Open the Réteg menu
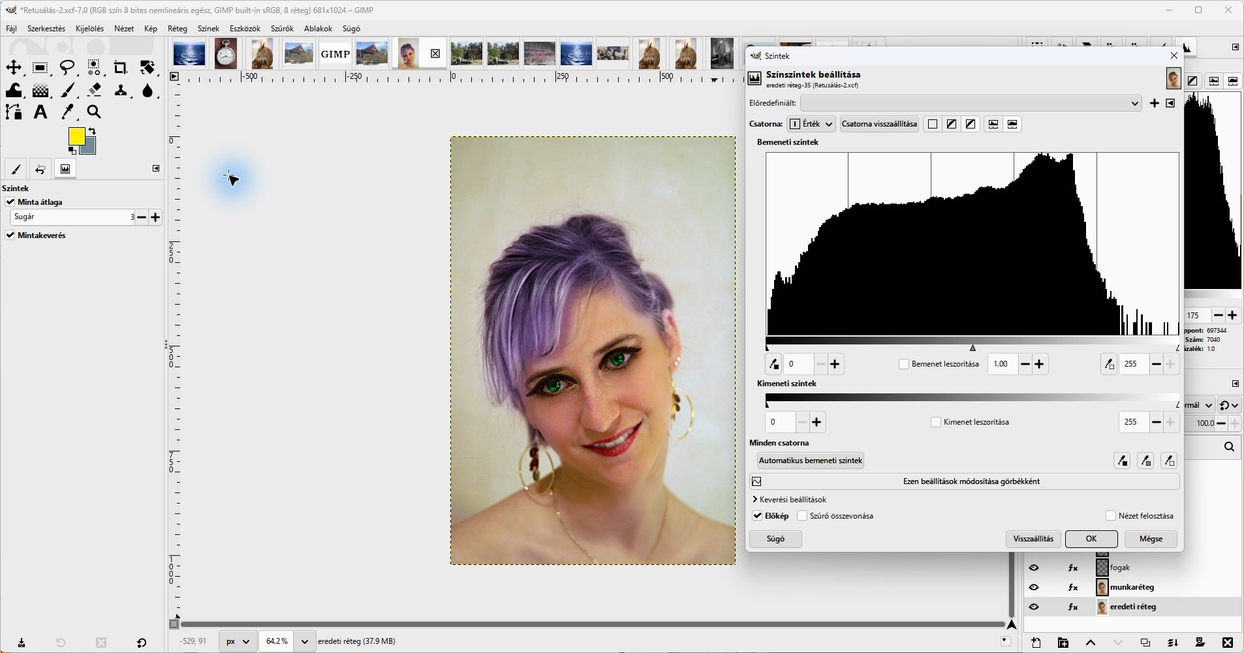This screenshot has width=1244, height=653. 177,29
